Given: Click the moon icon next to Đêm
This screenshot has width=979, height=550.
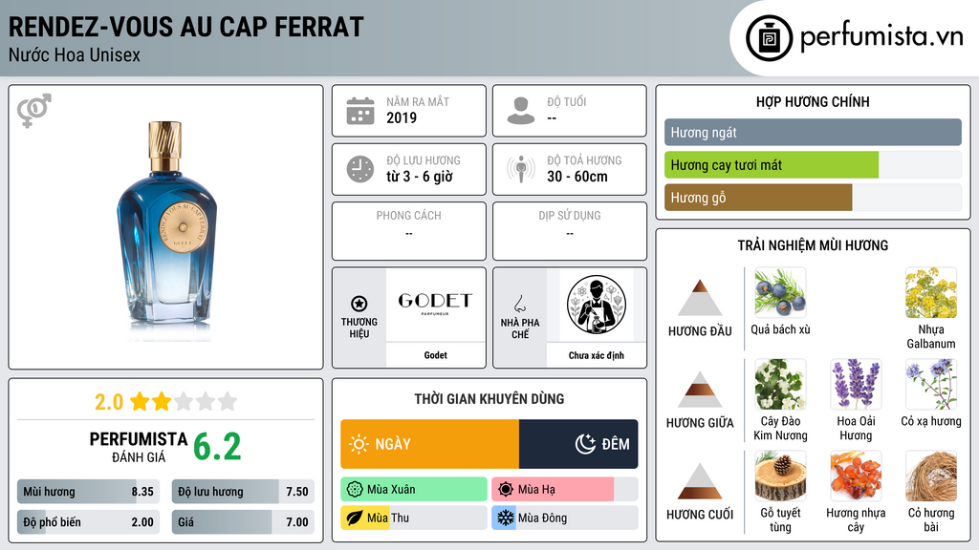Looking at the screenshot, I should click(585, 444).
